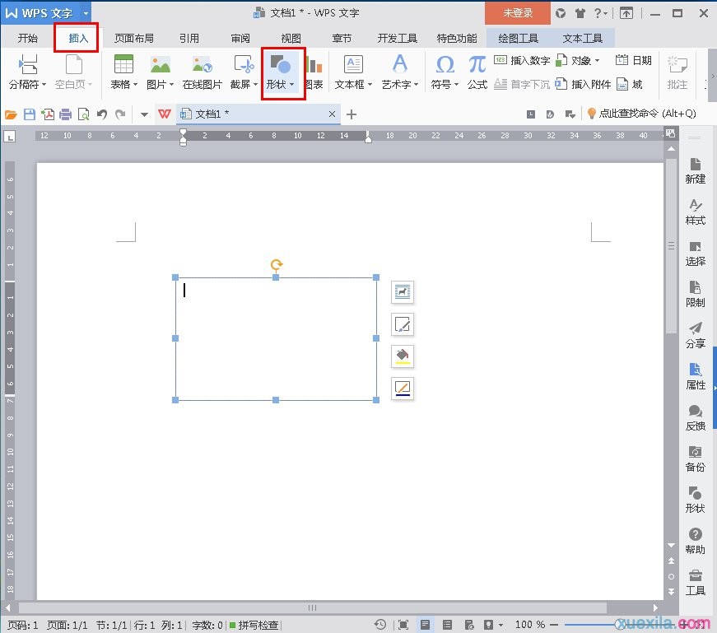717x633 pixels.
Task: Select web layout view in status bar
Action: [x=468, y=624]
